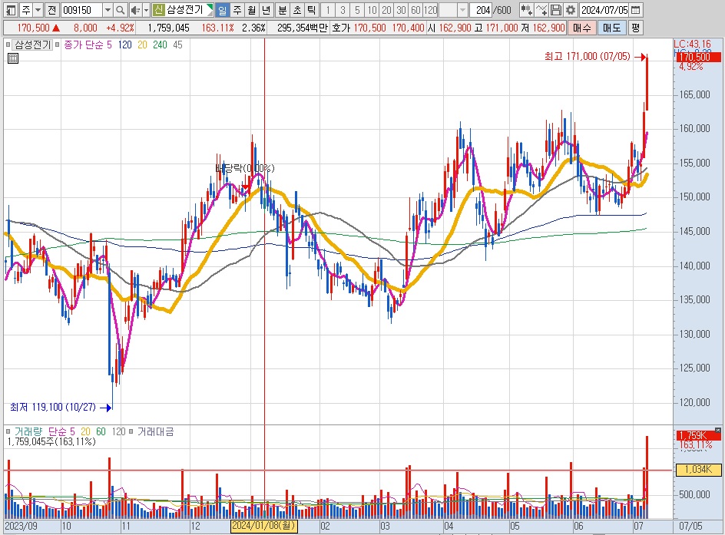Click the 1,034K volume level tag
This screenshot has height=535, width=725.
(x=698, y=470)
